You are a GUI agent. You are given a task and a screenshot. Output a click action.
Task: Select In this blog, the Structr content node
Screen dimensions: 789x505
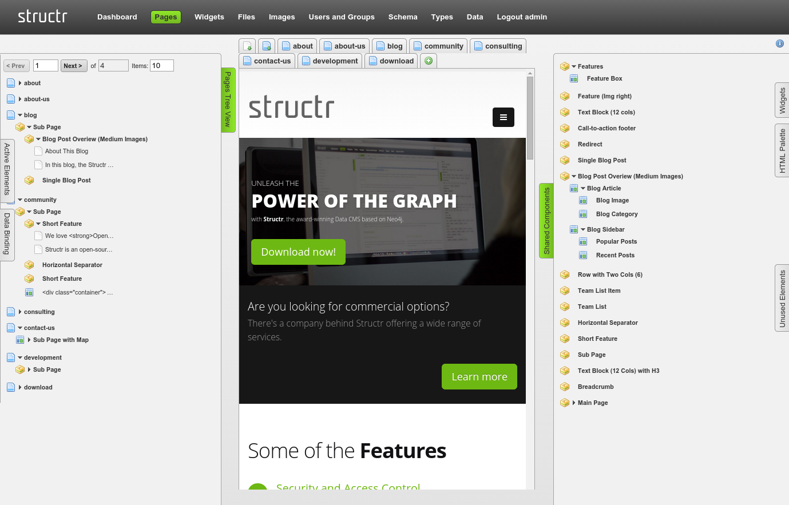(x=79, y=165)
